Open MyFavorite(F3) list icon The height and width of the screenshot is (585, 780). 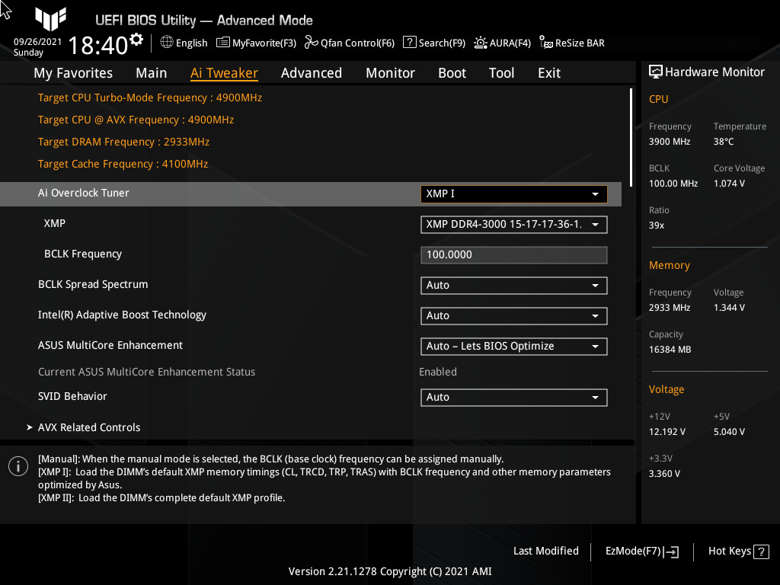click(x=223, y=43)
